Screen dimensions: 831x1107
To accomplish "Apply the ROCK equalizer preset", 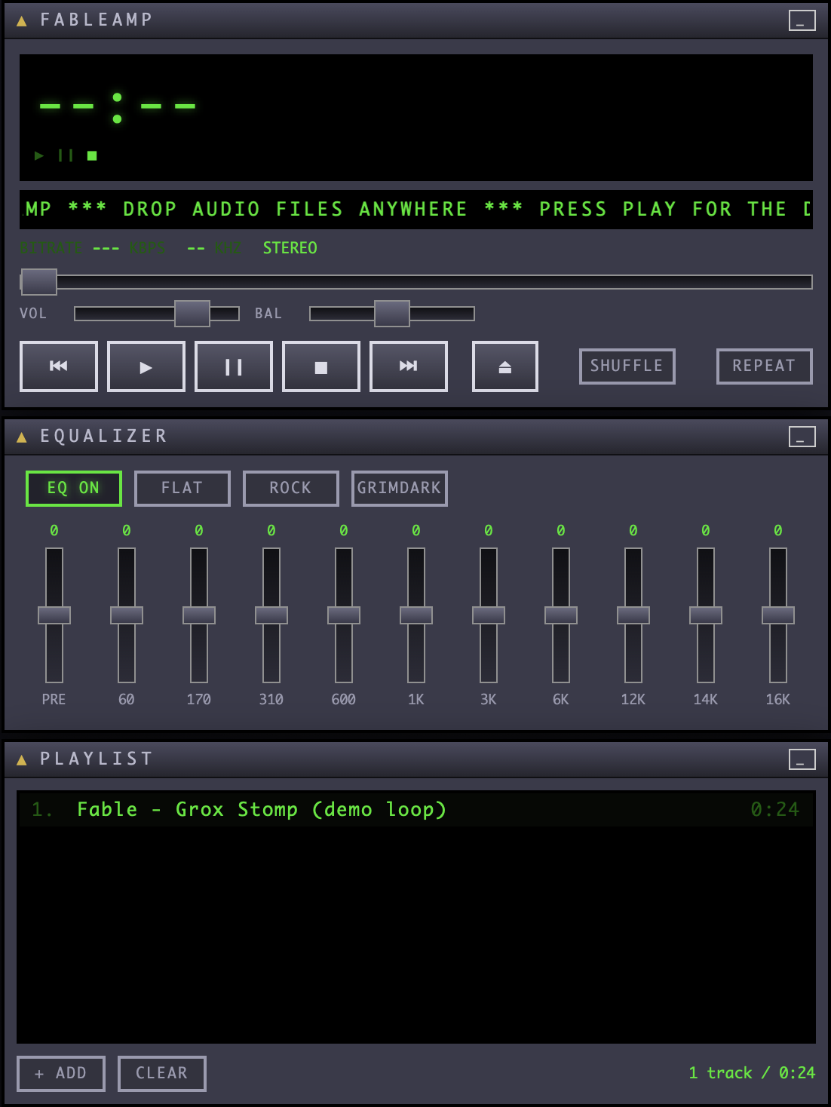I will [x=291, y=489].
